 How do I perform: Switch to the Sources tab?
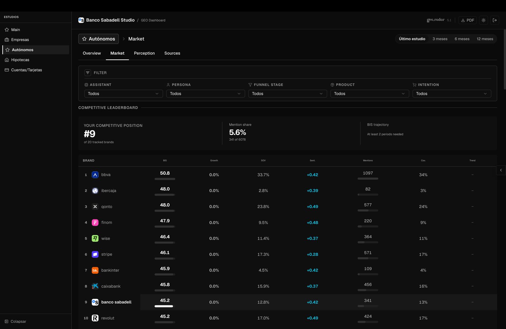point(172,53)
